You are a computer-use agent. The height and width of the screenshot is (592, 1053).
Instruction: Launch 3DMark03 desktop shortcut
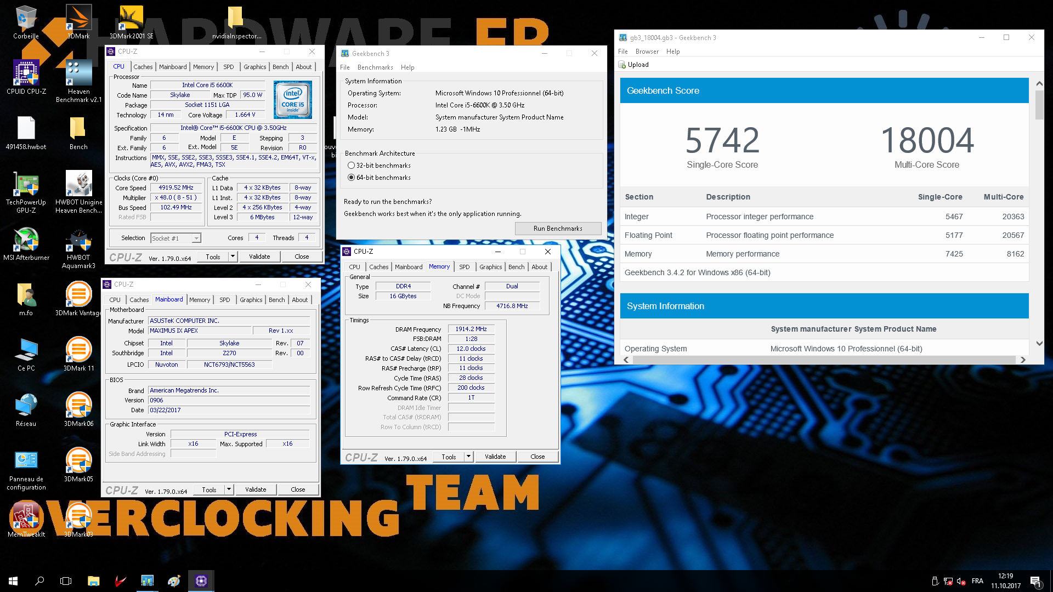[x=78, y=520]
